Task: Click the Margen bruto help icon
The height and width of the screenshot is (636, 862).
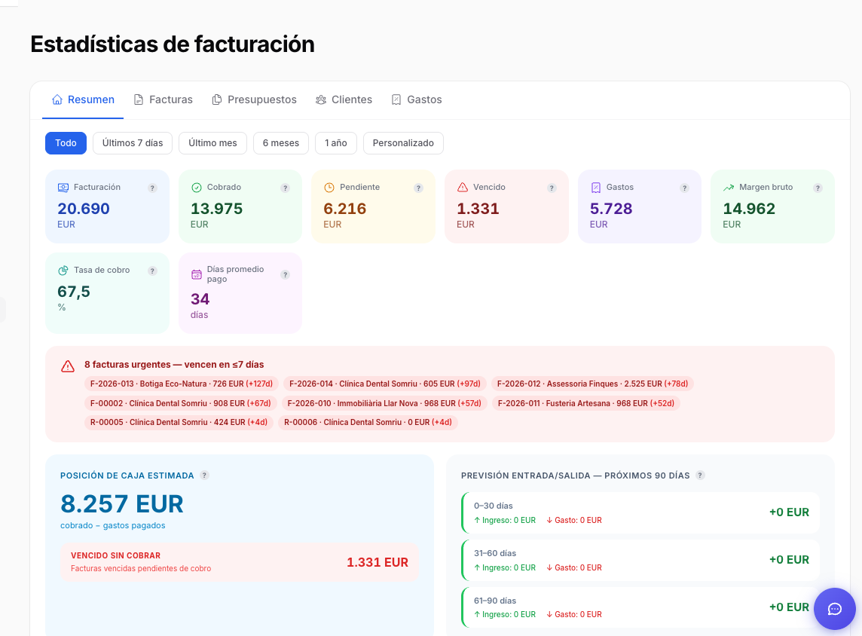Action: [x=818, y=188]
